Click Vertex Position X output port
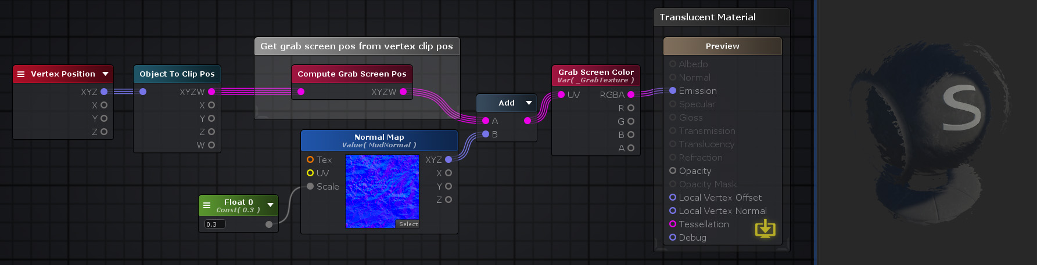 click(104, 105)
